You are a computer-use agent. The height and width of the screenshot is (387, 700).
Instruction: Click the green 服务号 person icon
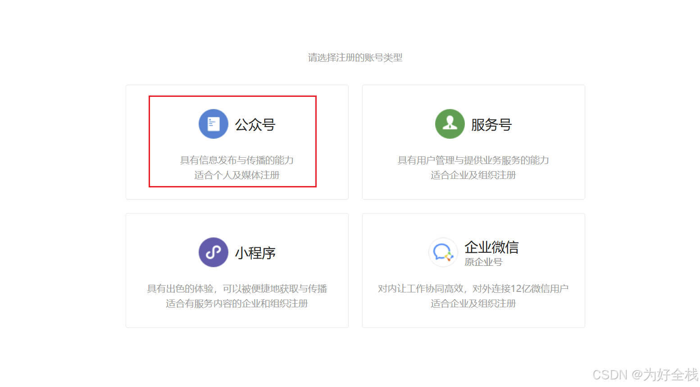coord(450,124)
